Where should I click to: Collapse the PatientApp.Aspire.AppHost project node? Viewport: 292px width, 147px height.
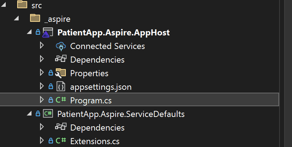(x=29, y=33)
